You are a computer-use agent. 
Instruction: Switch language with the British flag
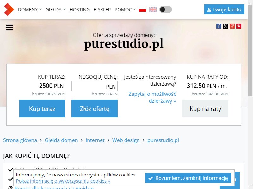(x=153, y=9)
